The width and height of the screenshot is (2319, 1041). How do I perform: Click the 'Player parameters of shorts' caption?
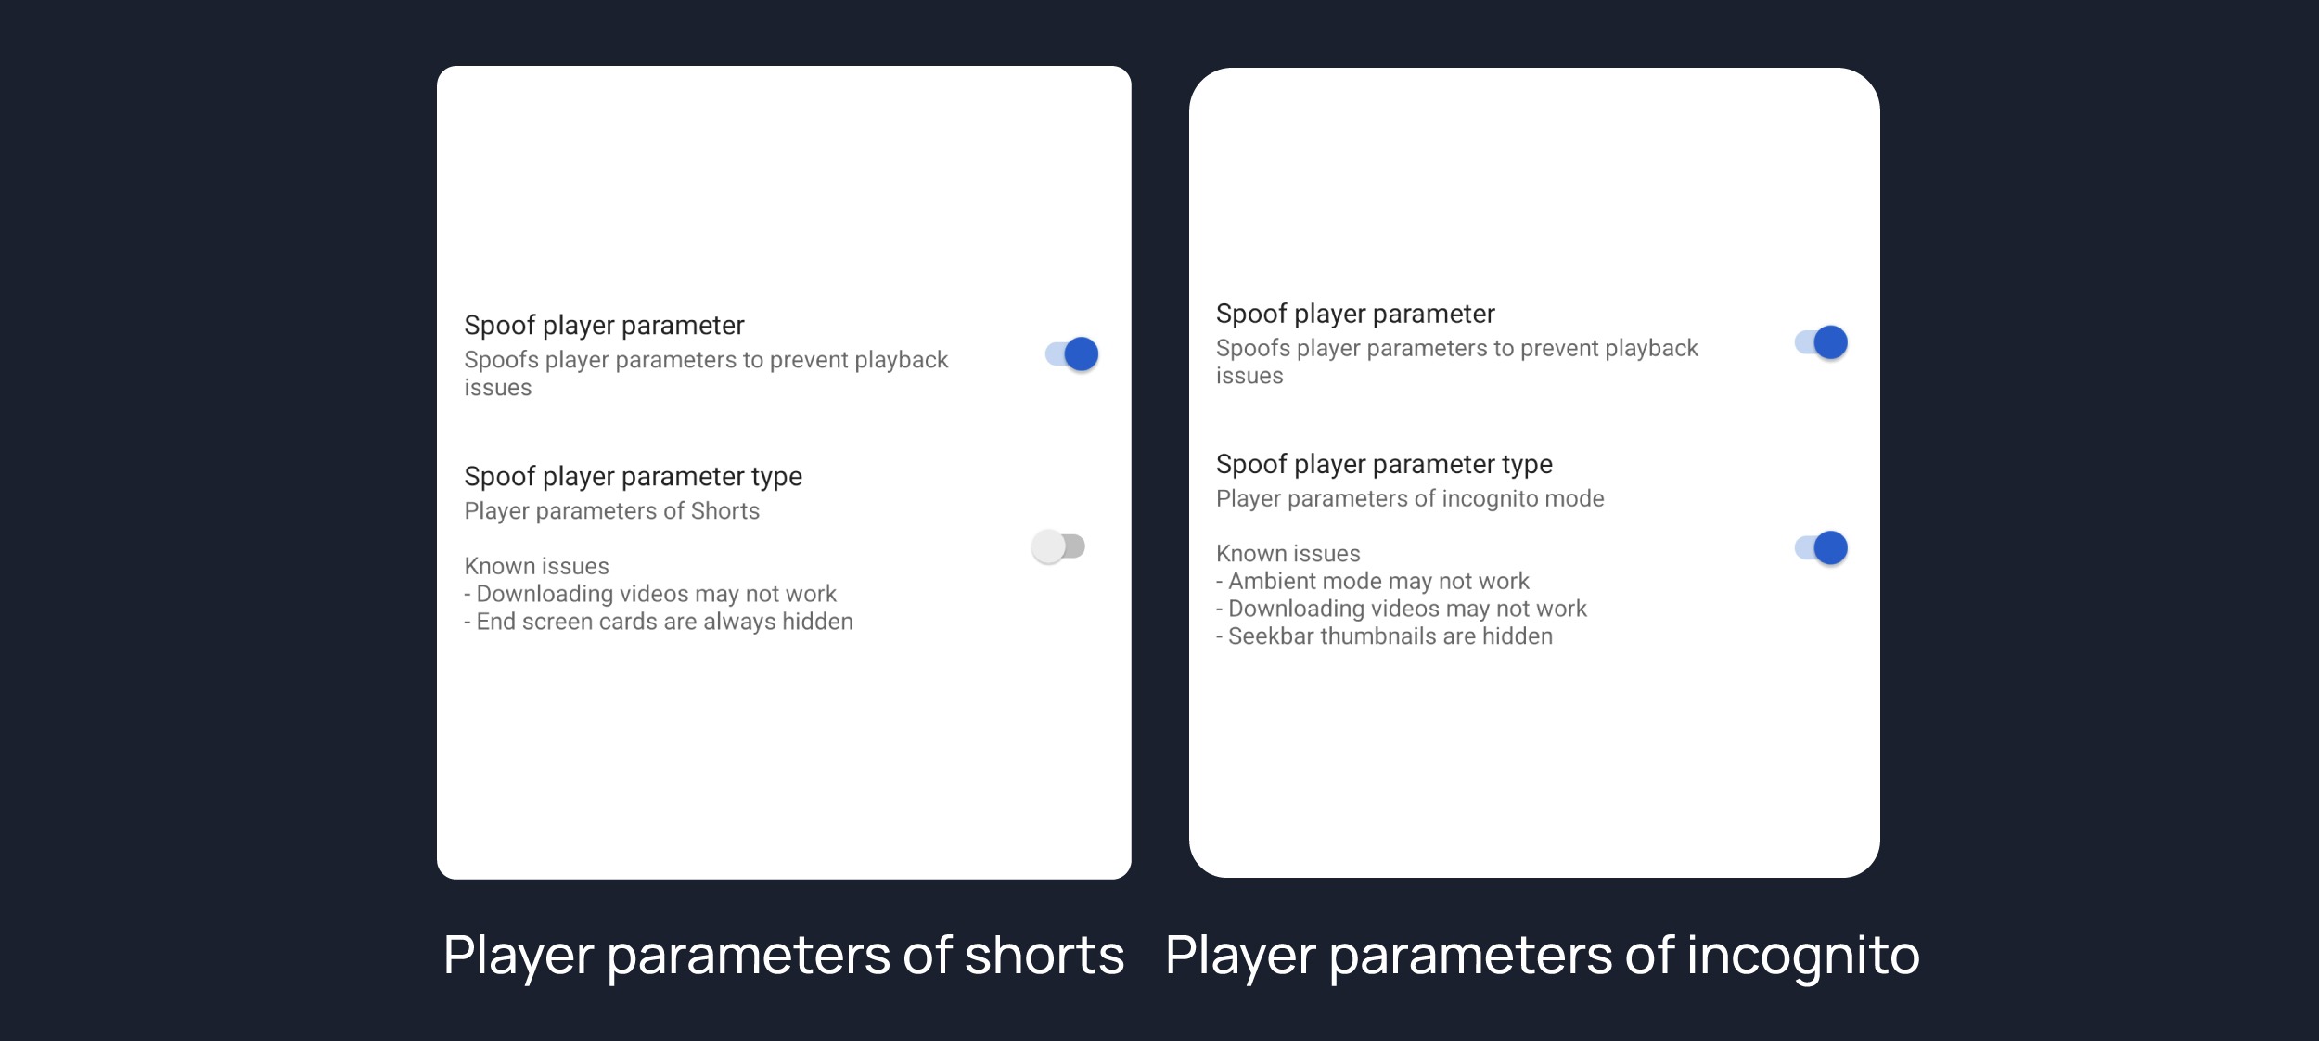pyautogui.click(x=784, y=956)
